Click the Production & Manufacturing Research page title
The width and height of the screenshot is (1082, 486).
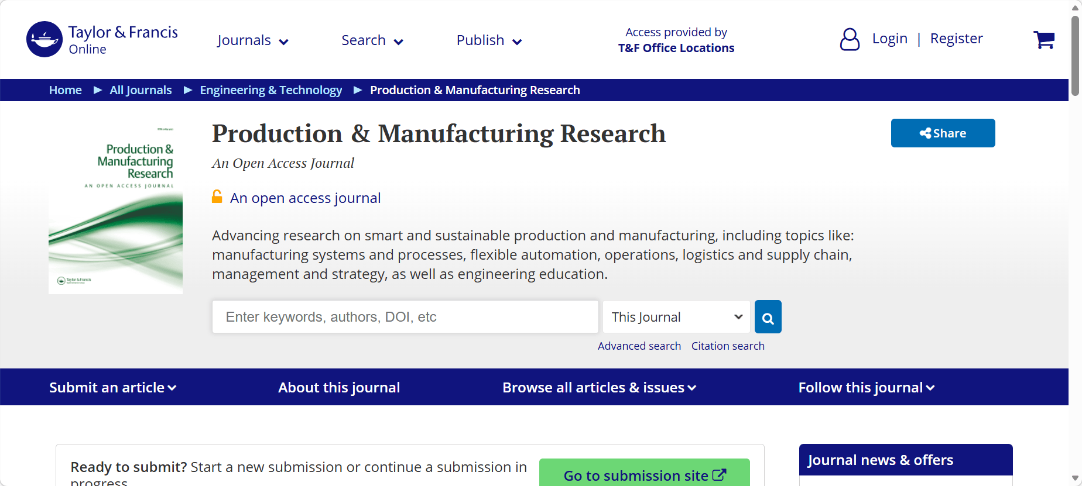(439, 133)
